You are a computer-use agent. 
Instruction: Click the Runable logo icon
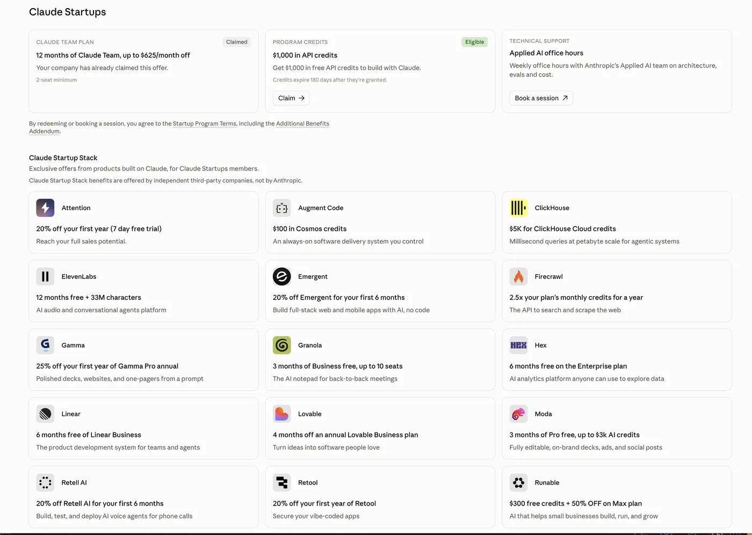click(518, 482)
